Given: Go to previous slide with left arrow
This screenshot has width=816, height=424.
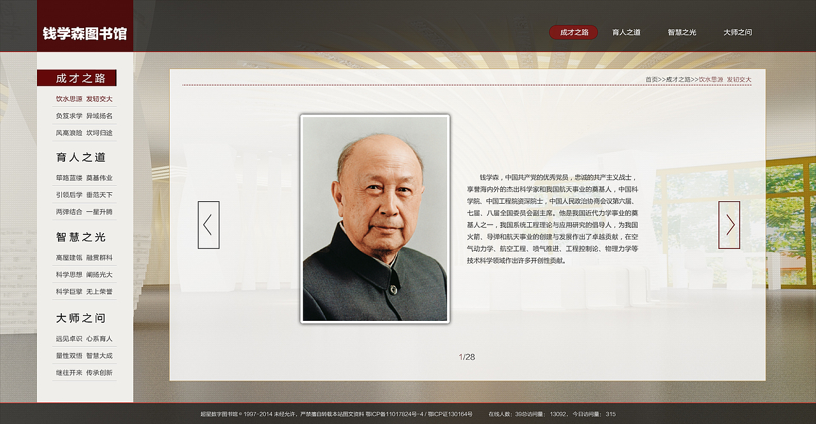Looking at the screenshot, I should (208, 225).
